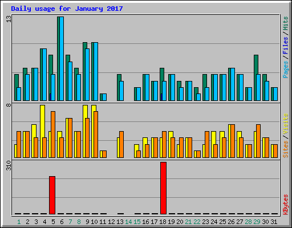Click green weekend day label '28'
292x228 pixels.
point(248,222)
